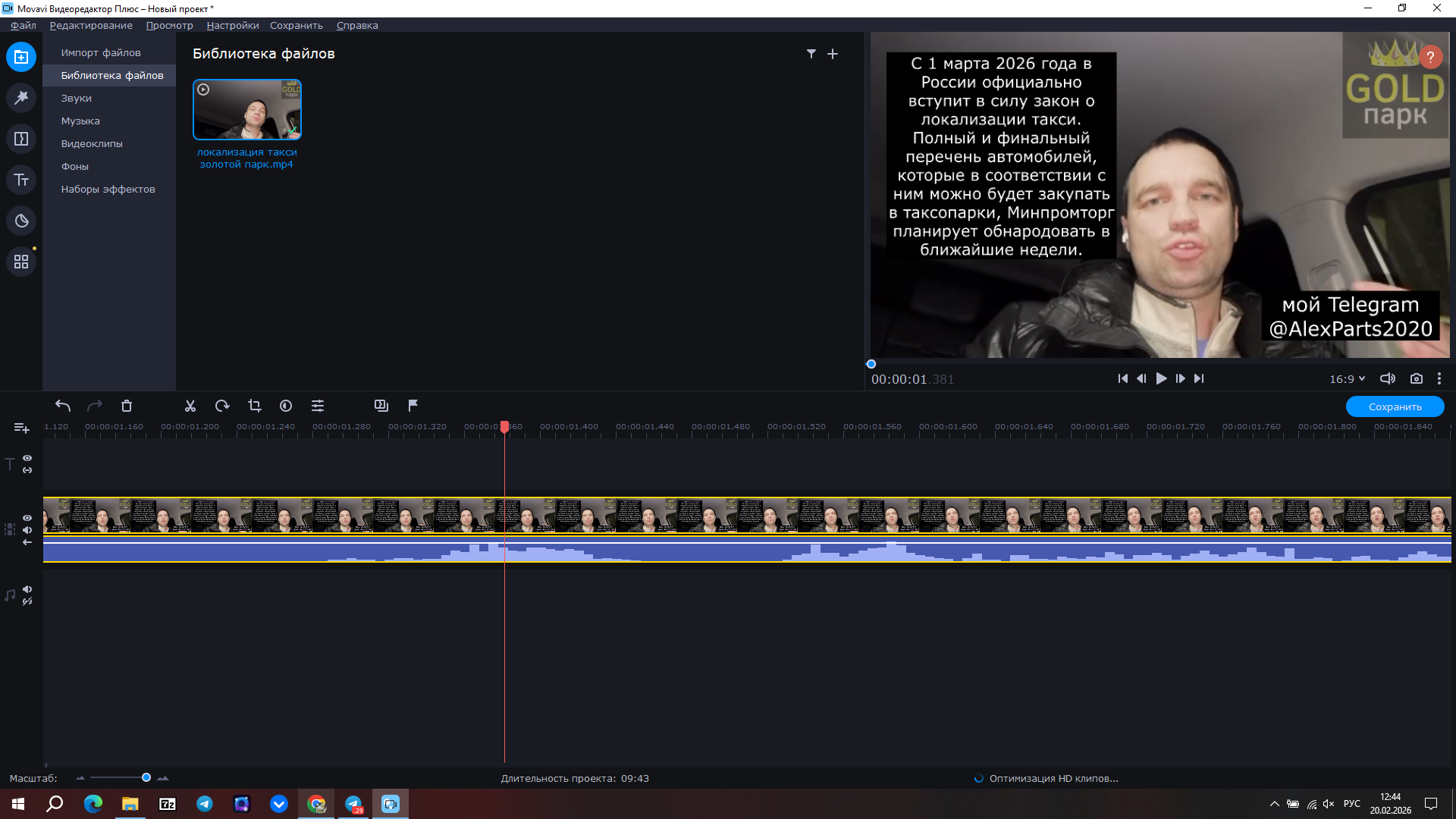Open the Titles panel in left sidebar
Viewport: 1456px width, 819px height.
coord(21,180)
